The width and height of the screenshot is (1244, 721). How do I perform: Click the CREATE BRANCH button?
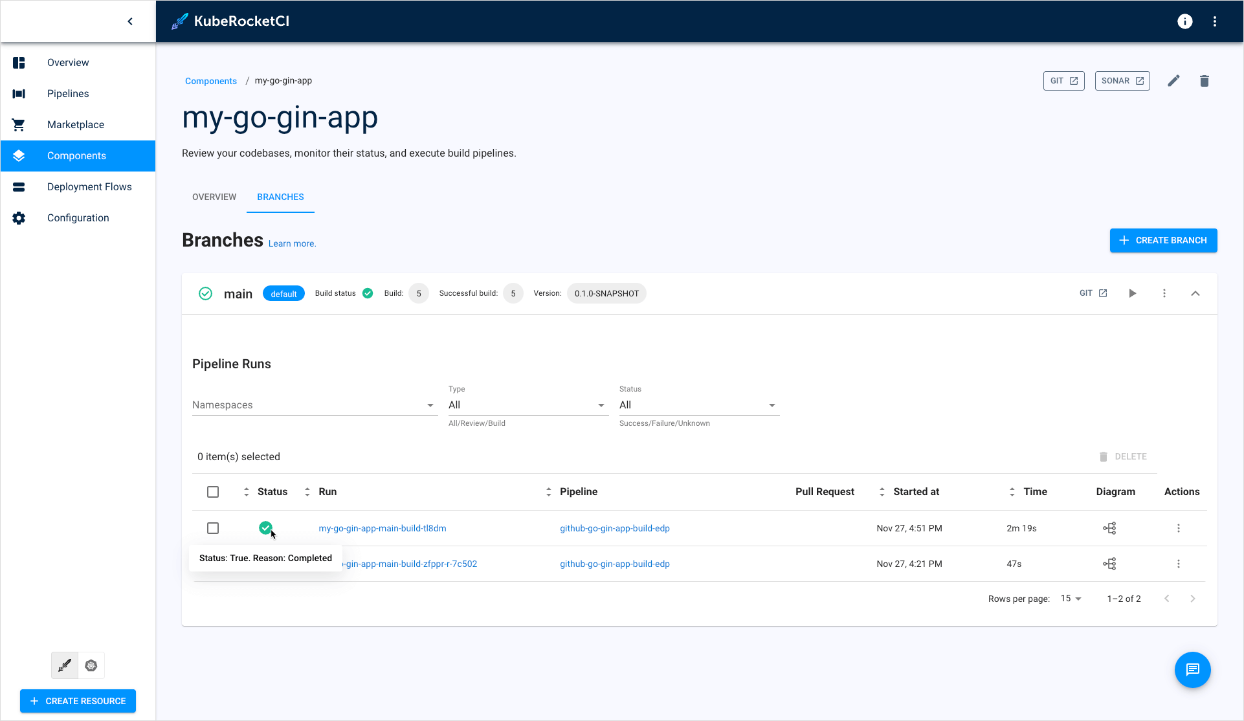tap(1163, 240)
